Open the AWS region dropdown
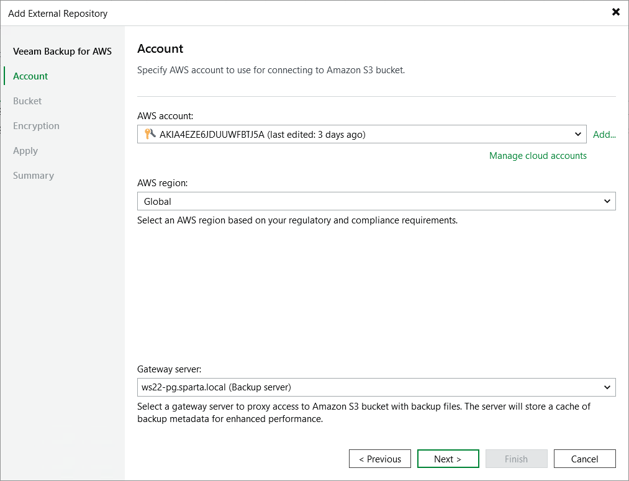 click(607, 201)
